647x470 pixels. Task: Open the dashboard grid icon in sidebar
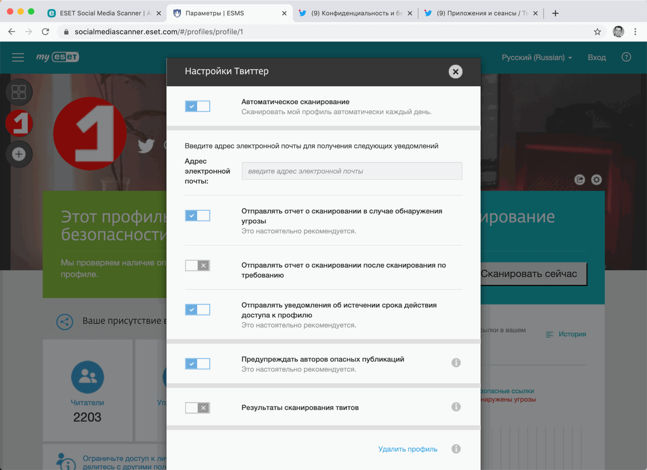point(19,93)
